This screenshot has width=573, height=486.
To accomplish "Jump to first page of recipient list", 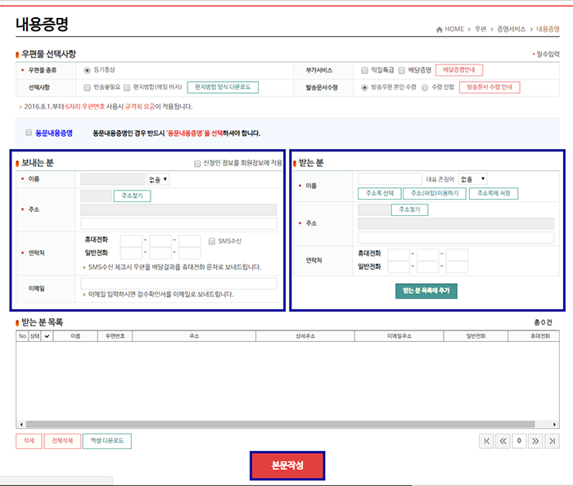I will (x=486, y=441).
